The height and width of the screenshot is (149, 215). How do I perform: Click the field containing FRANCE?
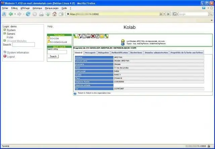[159, 78]
